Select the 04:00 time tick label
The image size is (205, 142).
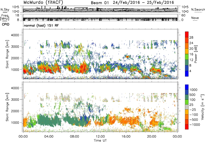point(49,137)
